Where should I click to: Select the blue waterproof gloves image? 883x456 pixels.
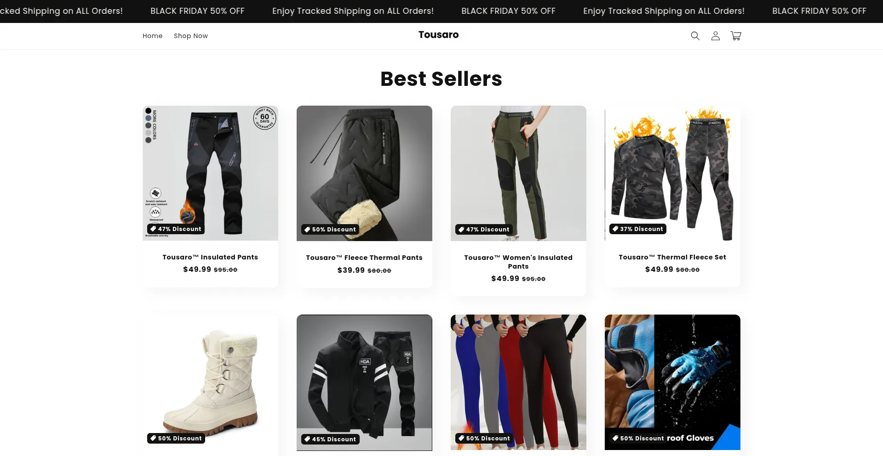point(672,382)
